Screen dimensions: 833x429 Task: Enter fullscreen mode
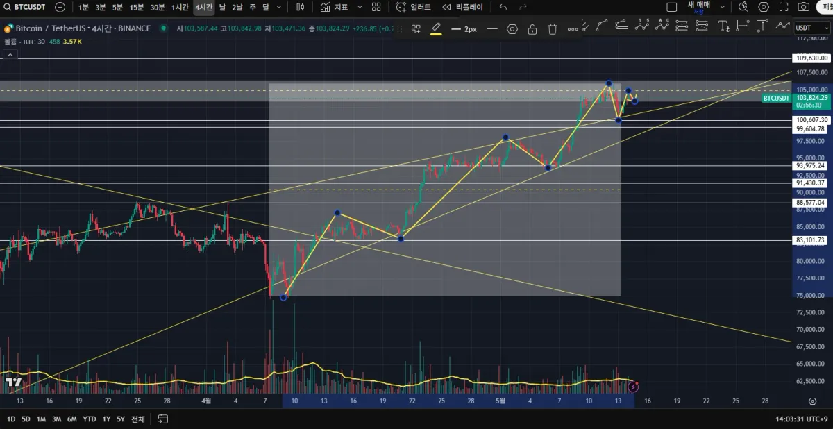pyautogui.click(x=784, y=7)
